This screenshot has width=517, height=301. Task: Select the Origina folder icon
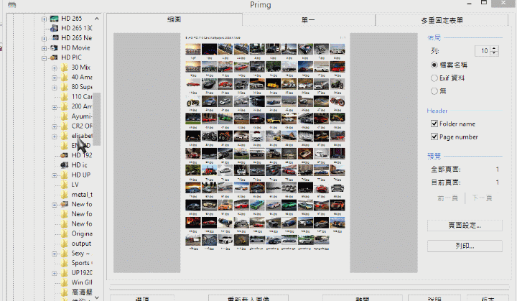(x=65, y=233)
